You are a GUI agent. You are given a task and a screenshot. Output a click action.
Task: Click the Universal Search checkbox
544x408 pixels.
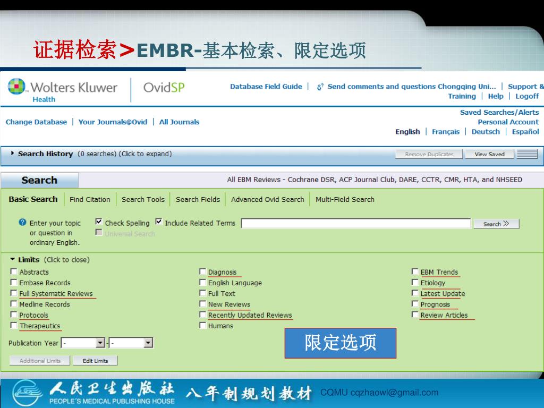tap(99, 233)
